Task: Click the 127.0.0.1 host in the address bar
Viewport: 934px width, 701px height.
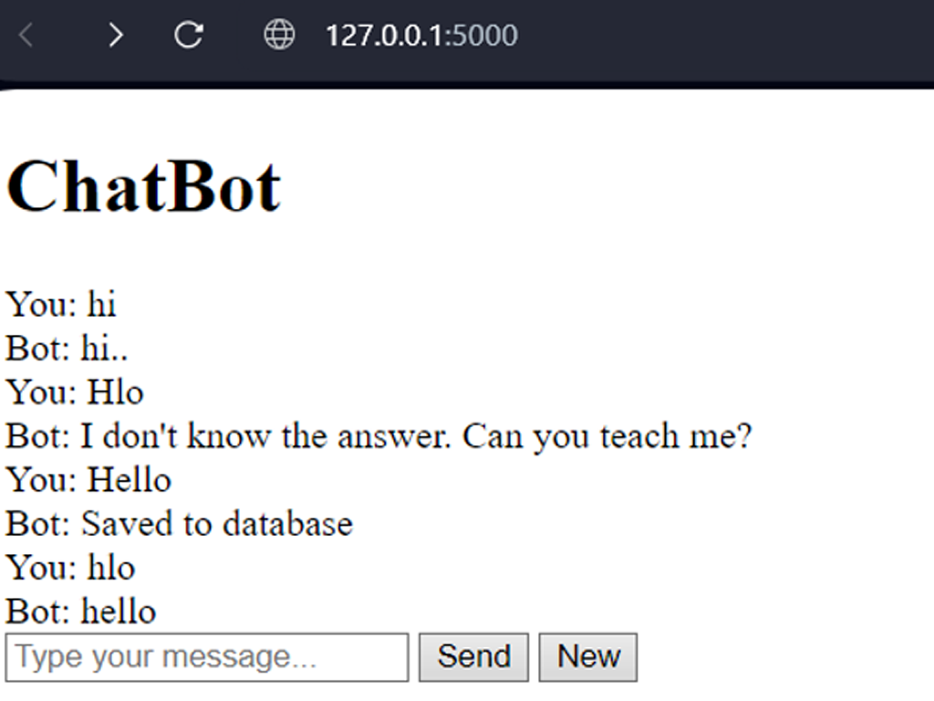Action: pyautogui.click(x=383, y=36)
